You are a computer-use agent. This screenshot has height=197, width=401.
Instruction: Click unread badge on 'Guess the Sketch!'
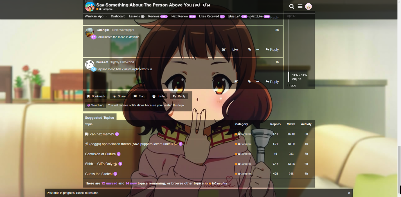115,174
